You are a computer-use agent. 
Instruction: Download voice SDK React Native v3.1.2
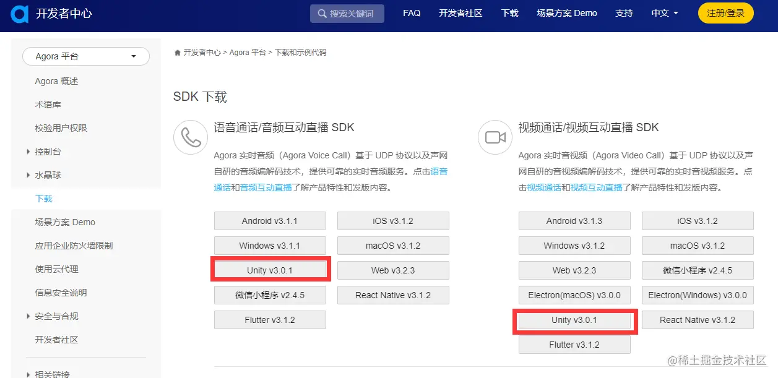pyautogui.click(x=393, y=295)
